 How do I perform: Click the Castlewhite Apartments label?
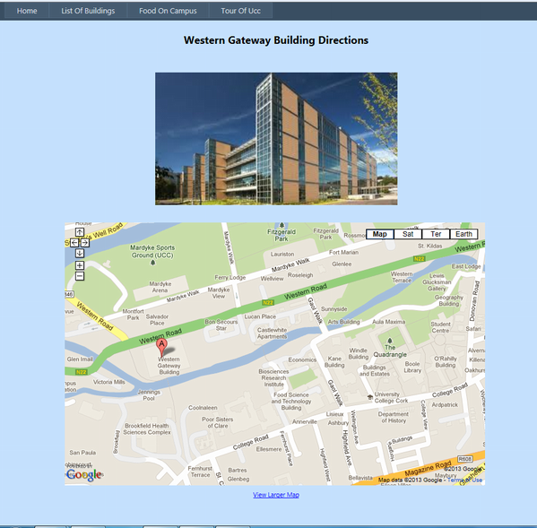(272, 333)
